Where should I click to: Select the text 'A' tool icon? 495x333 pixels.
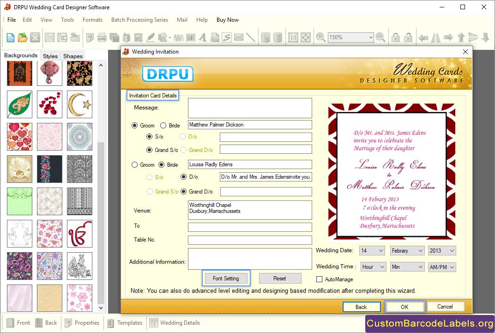[203, 37]
